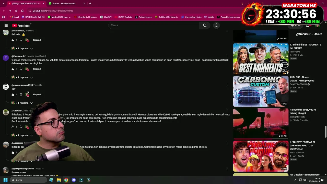Open volume settings in system tray

point(305,180)
